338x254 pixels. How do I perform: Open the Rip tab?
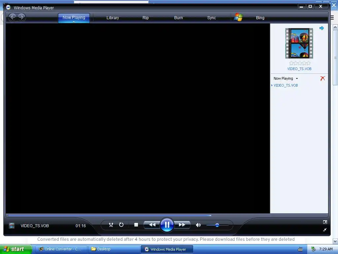click(146, 18)
